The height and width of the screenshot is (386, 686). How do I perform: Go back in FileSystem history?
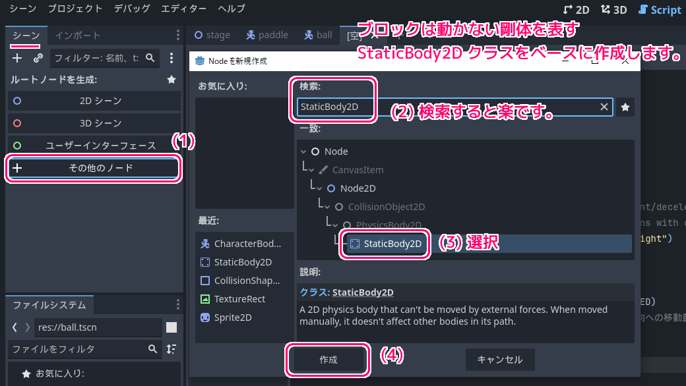point(15,327)
